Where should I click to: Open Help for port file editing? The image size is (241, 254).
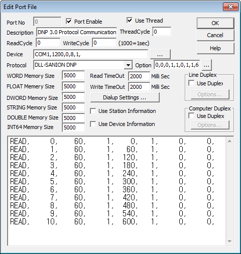pos(215,48)
